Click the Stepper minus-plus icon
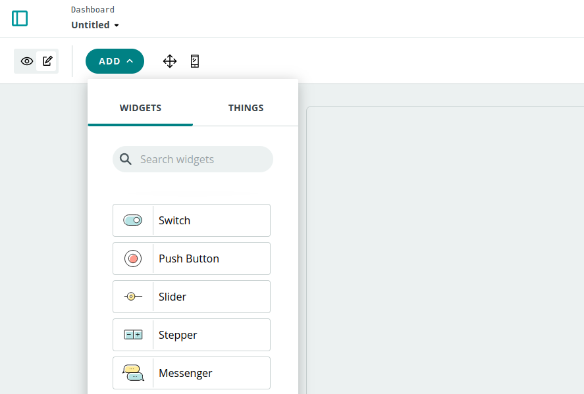Screen dimensions: 584x394 [133, 335]
